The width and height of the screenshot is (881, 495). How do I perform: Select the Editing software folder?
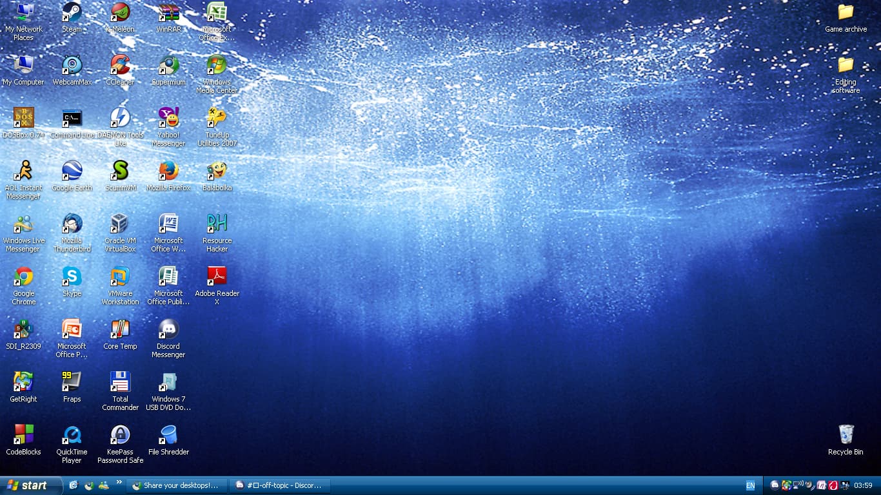846,64
